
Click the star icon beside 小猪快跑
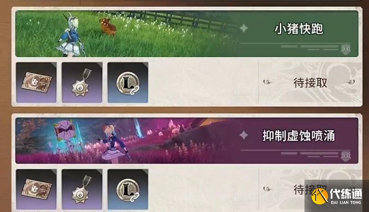[244, 28]
